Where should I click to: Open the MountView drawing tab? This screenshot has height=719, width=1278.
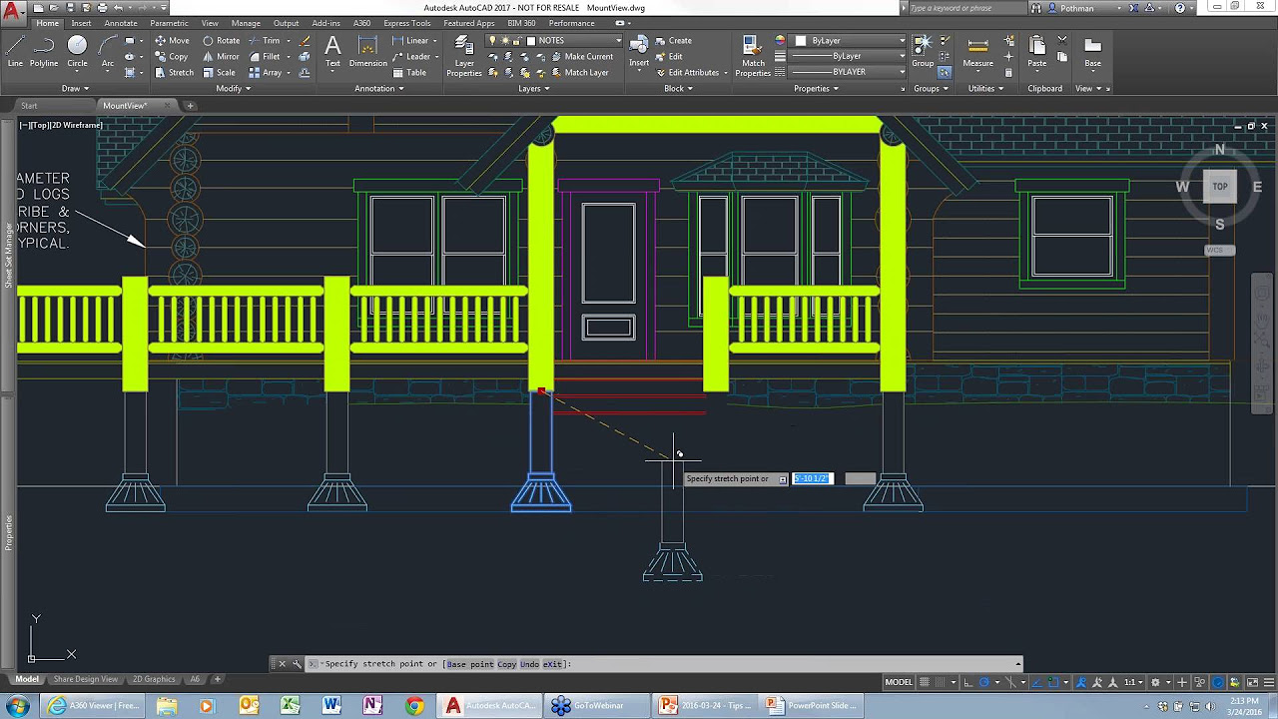click(125, 106)
